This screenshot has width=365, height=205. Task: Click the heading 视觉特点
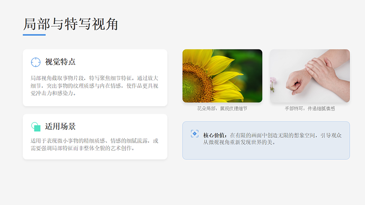click(x=60, y=62)
